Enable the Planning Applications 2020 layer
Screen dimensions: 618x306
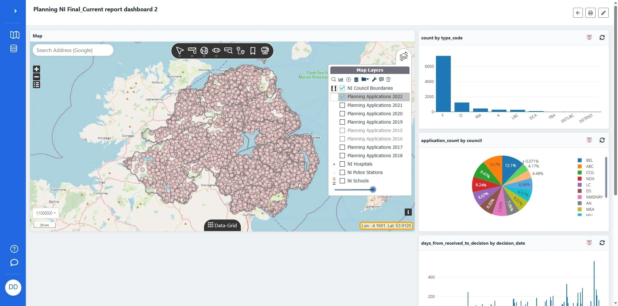pos(342,114)
